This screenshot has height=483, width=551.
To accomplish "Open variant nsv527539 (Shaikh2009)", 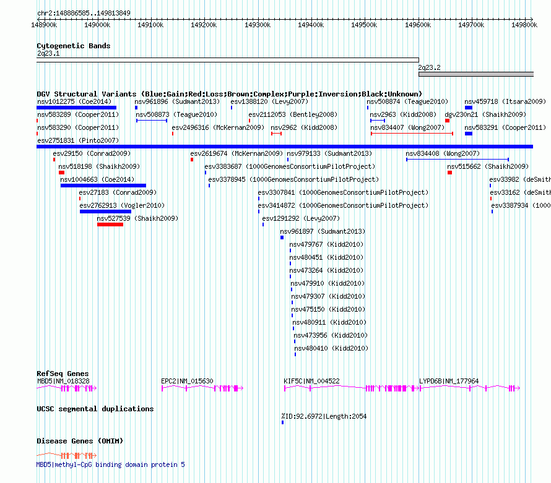I will click(x=137, y=218).
